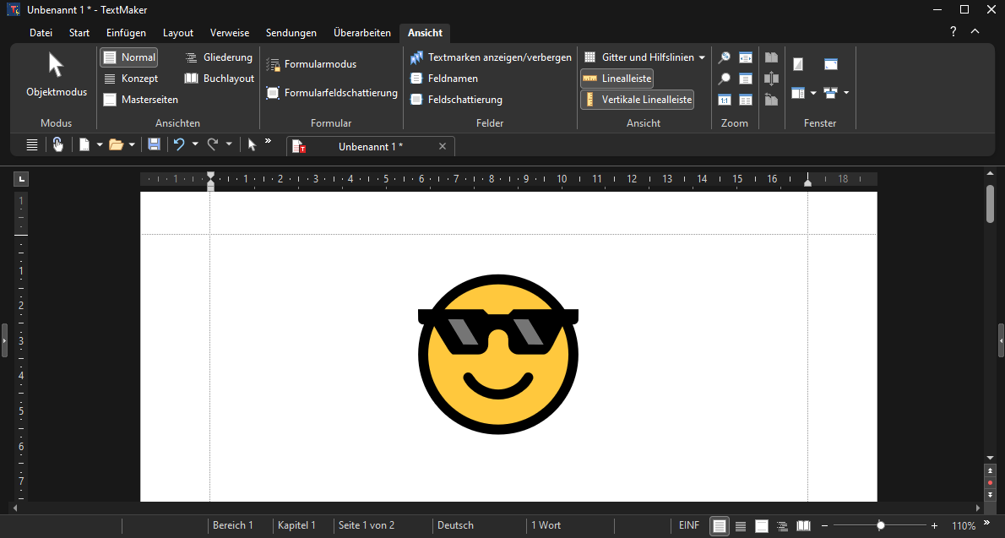
Task: Activate Objektmodus in the ribbon
Action: coord(56,76)
